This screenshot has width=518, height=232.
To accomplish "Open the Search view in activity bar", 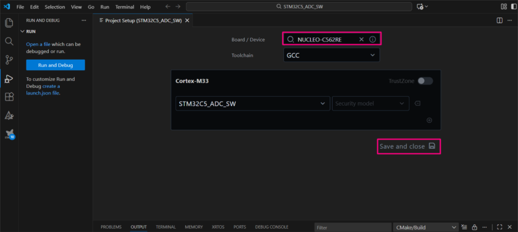I will click(x=9, y=41).
